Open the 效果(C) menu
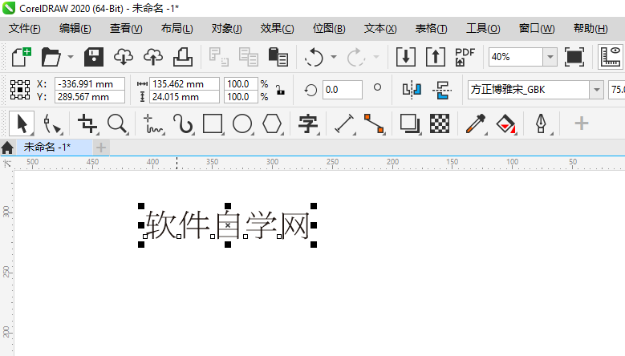Viewport: 625px width, 356px height. [x=277, y=29]
